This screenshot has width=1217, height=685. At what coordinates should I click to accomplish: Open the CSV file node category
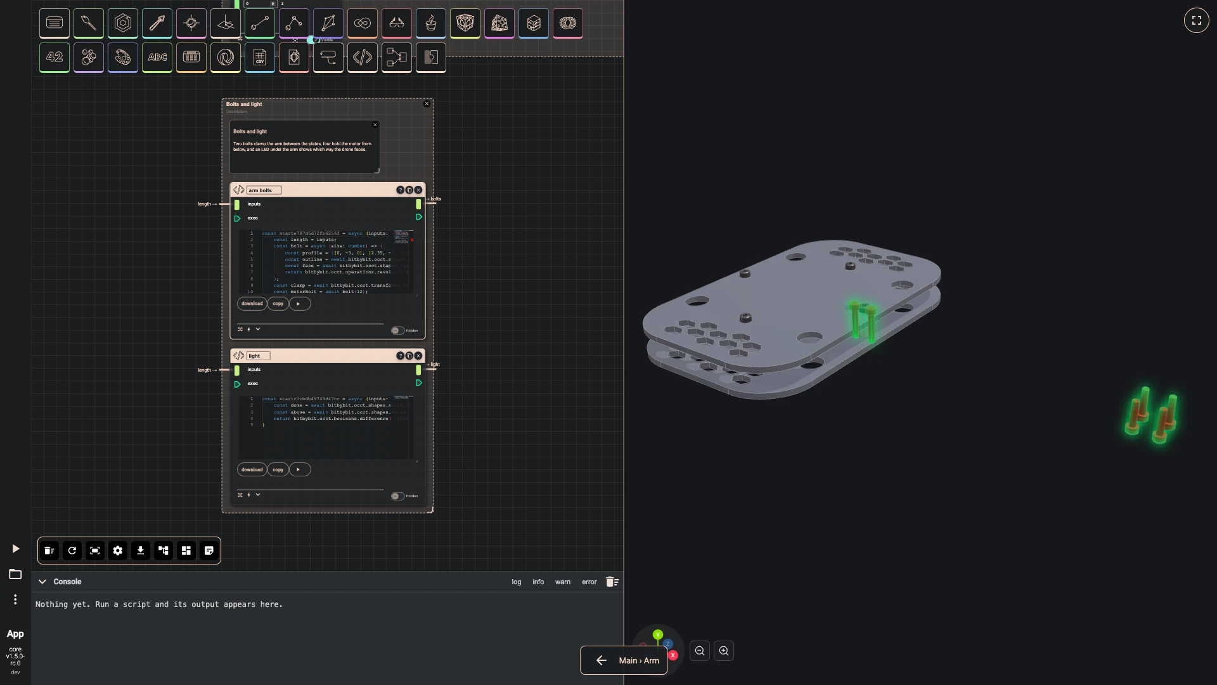tap(260, 58)
